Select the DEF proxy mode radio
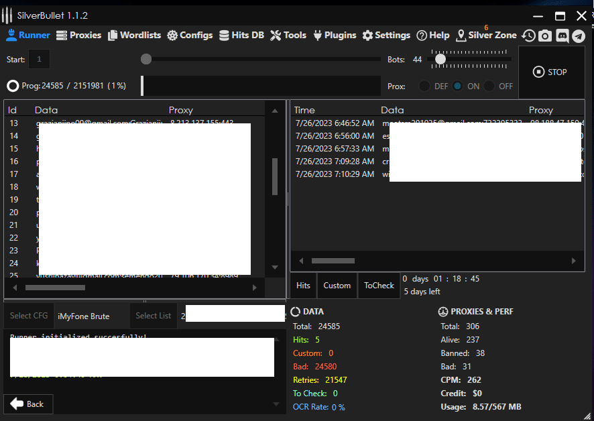The width and height of the screenshot is (594, 421). (425, 86)
